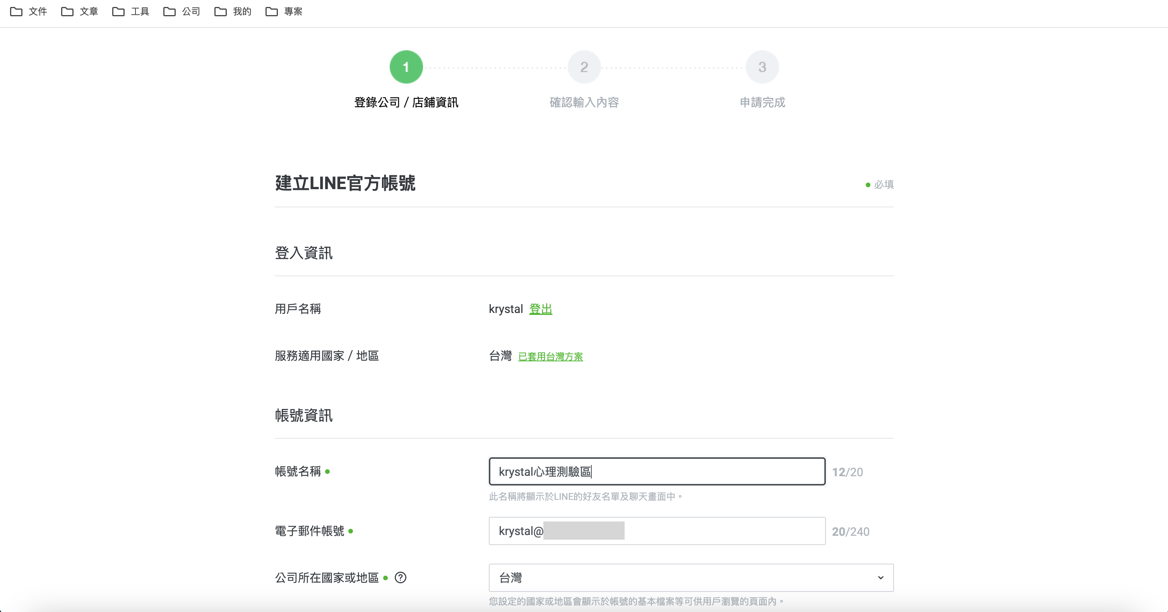Click the 用戶名稱 label

pyautogui.click(x=298, y=309)
